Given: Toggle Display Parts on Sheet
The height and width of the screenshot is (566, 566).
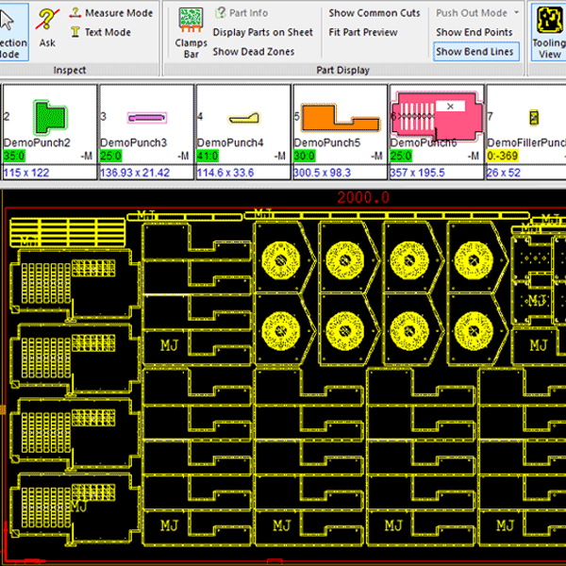Looking at the screenshot, I should point(262,32).
